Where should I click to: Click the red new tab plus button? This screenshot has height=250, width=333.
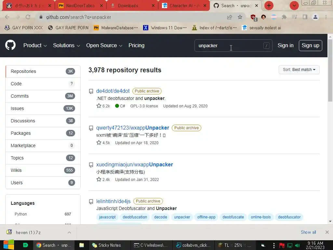[x=269, y=6]
